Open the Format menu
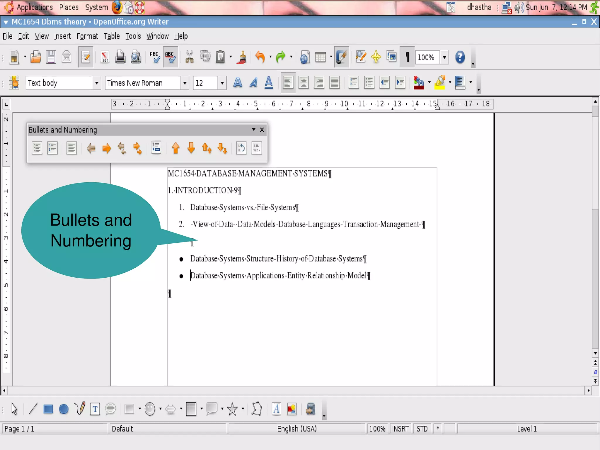600x450 pixels. coord(87,36)
